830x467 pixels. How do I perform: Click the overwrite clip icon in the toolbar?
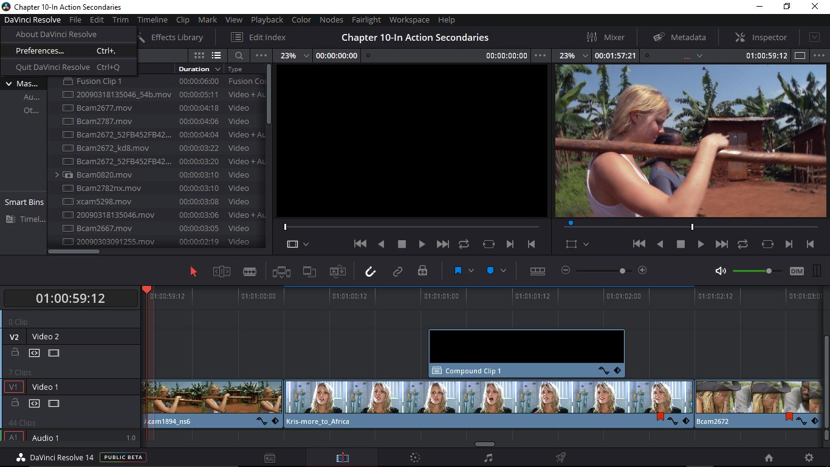click(x=309, y=271)
